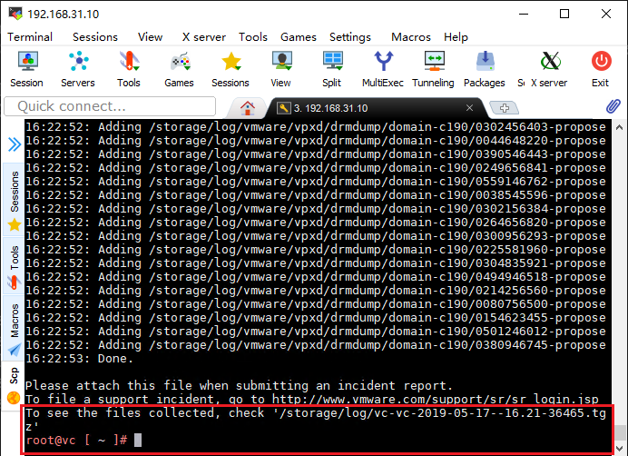Screen dimensions: 628x456
Task: Click the terminal scrollbar up arrow
Action: [619, 127]
